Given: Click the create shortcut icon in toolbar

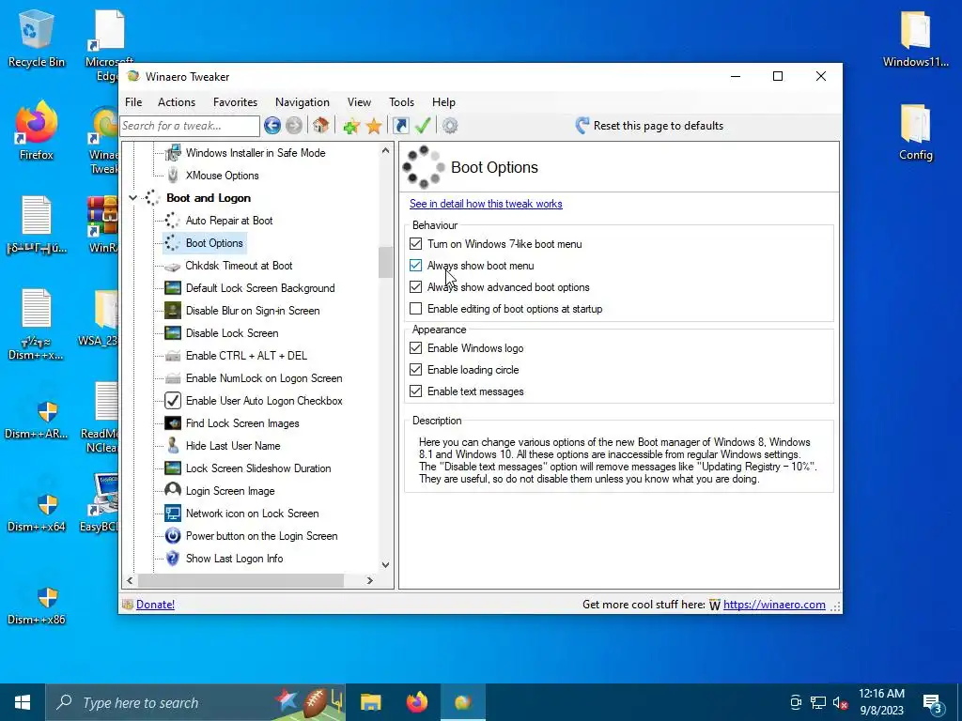Looking at the screenshot, I should pyautogui.click(x=400, y=126).
